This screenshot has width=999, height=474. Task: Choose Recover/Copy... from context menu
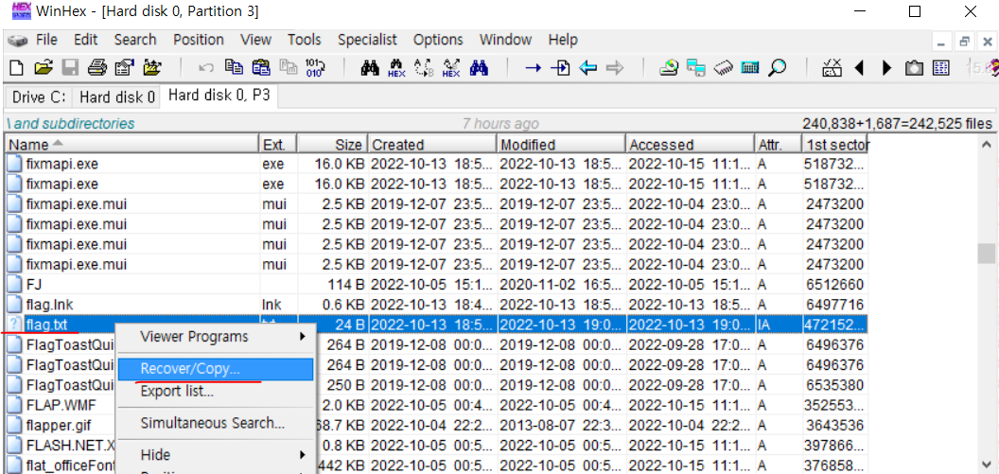[x=216, y=369]
